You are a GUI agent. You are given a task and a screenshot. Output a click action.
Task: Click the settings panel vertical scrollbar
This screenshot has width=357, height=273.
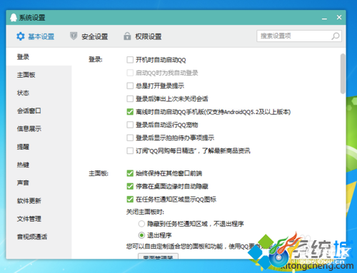click(x=343, y=73)
